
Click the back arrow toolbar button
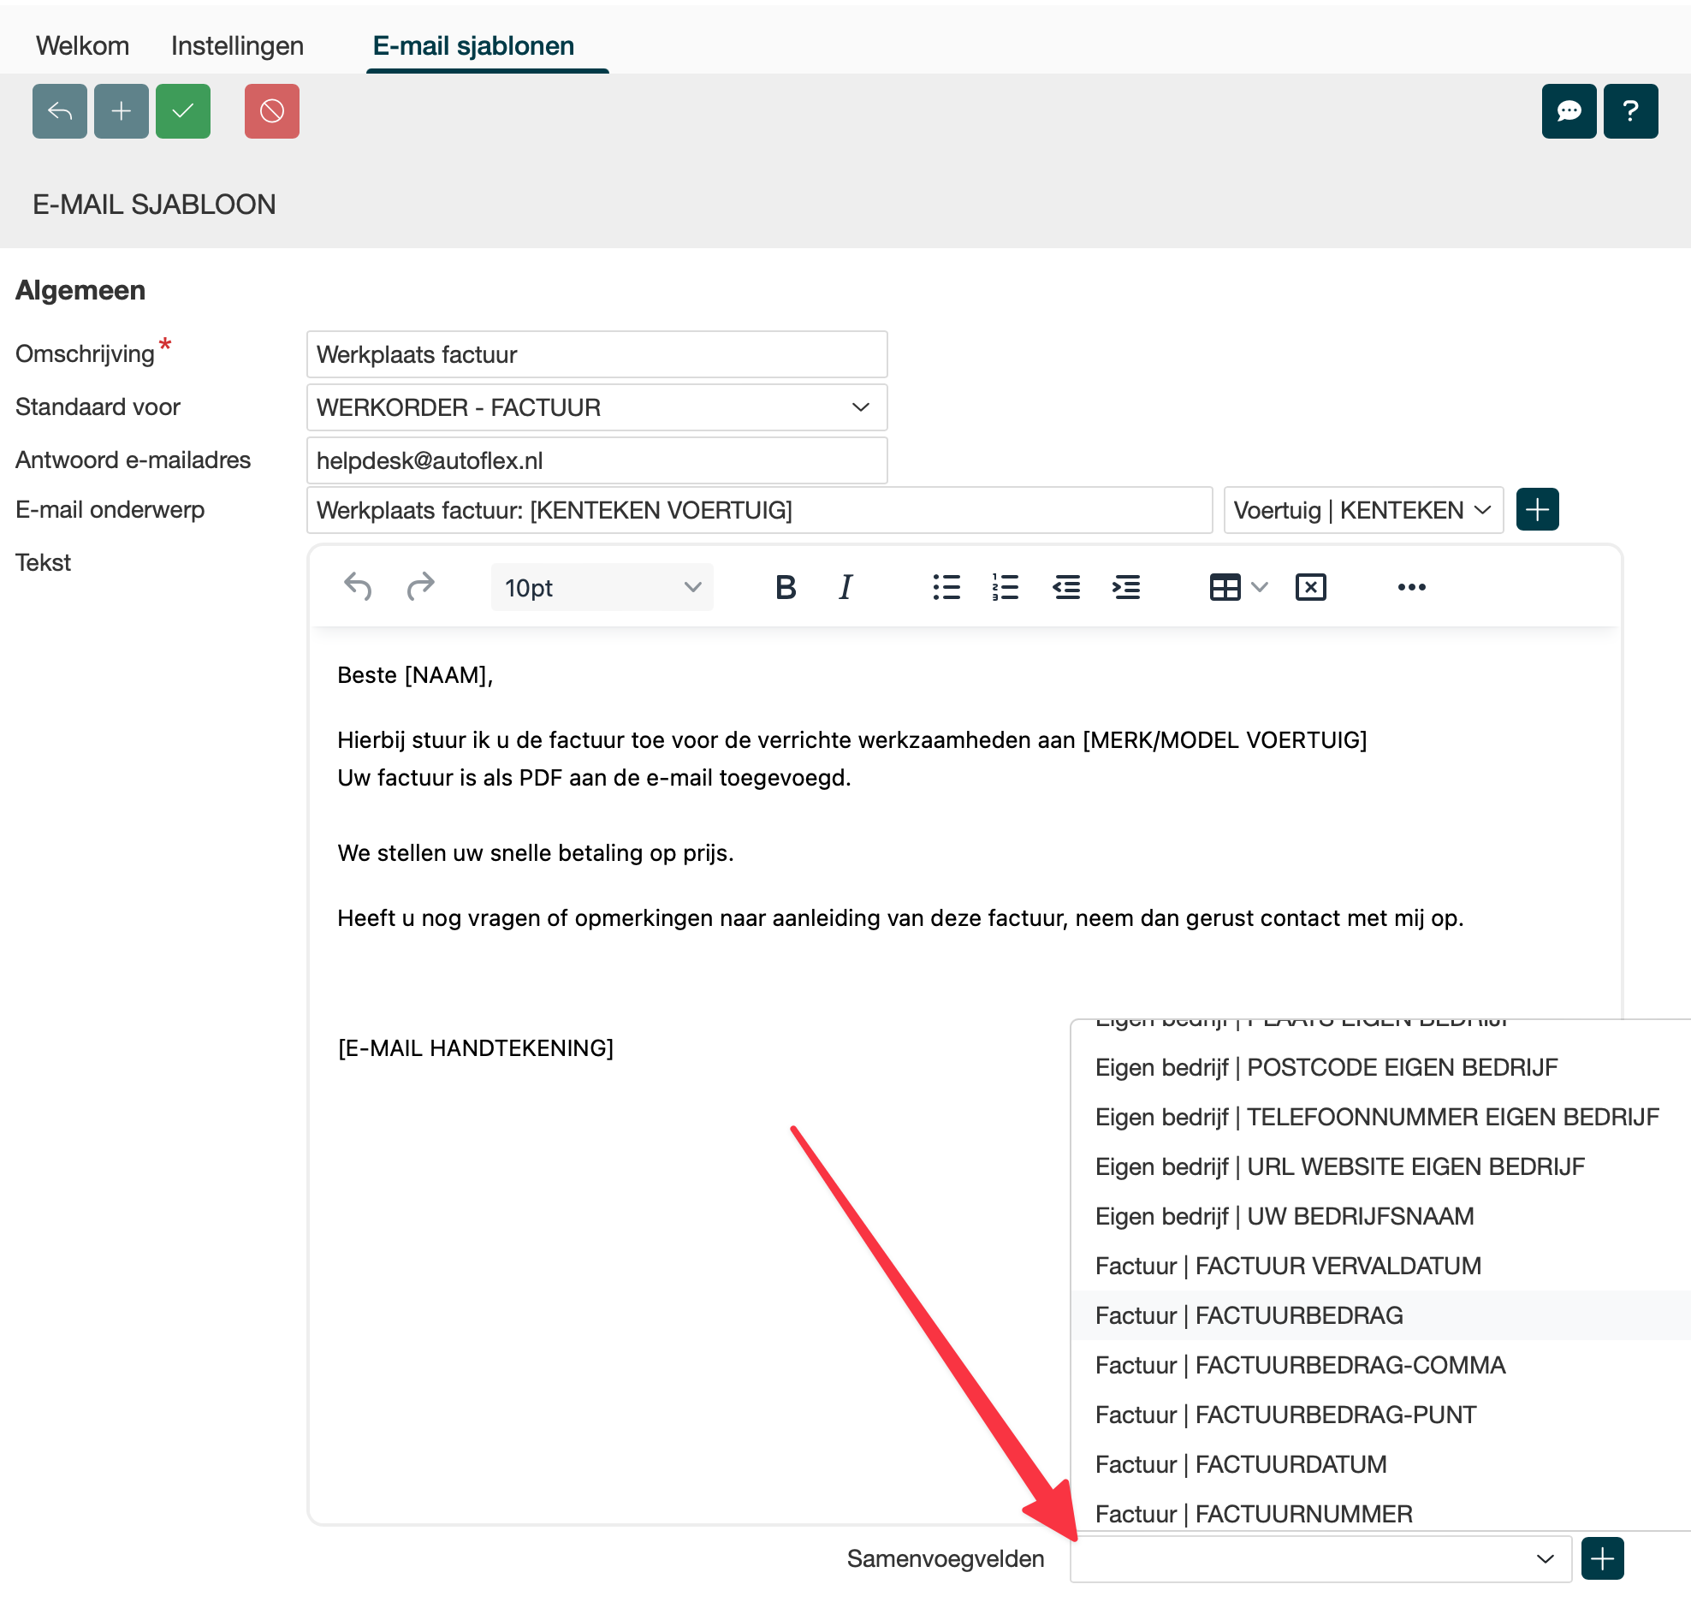(59, 111)
